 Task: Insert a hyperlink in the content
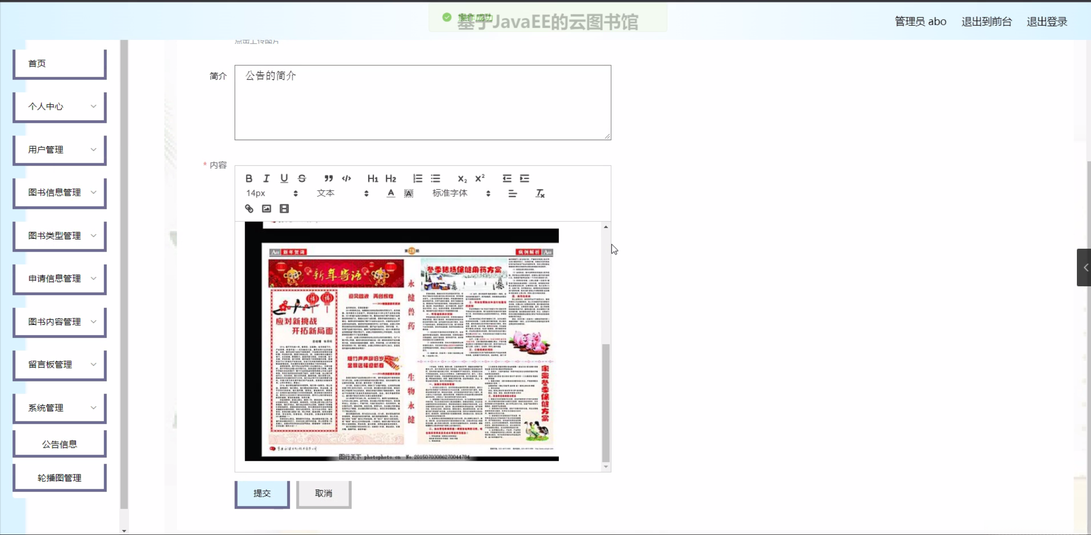click(248, 209)
